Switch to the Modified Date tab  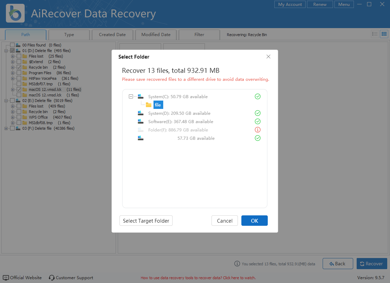point(156,35)
